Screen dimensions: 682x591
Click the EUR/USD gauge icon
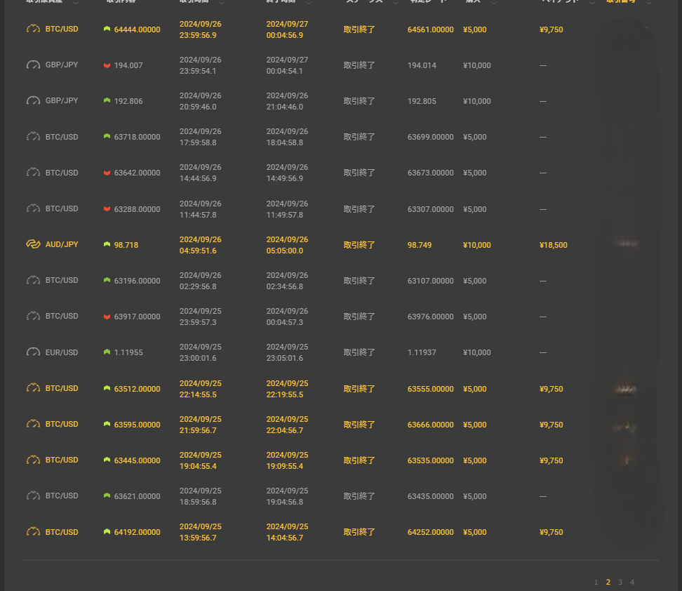point(33,352)
